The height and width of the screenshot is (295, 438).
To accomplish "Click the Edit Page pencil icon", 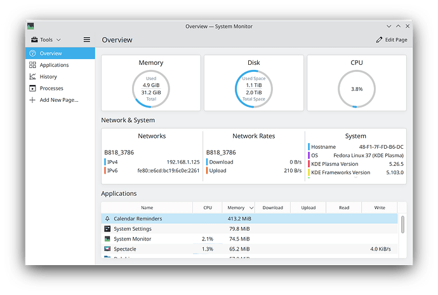I will click(379, 40).
